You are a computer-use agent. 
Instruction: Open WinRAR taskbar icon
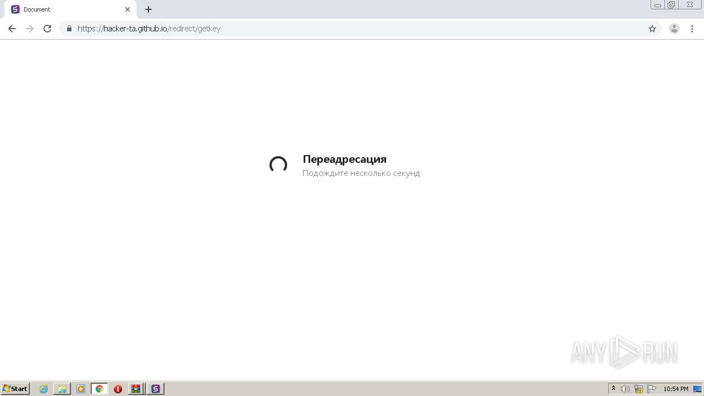(136, 389)
